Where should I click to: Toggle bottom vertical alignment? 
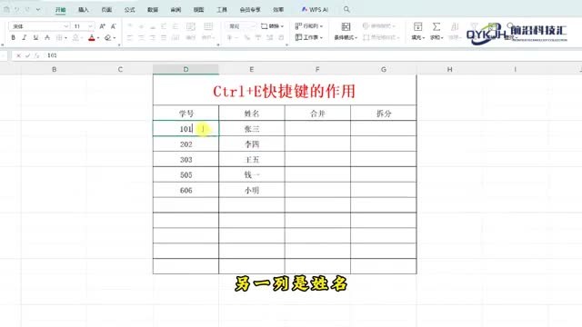tap(153, 26)
